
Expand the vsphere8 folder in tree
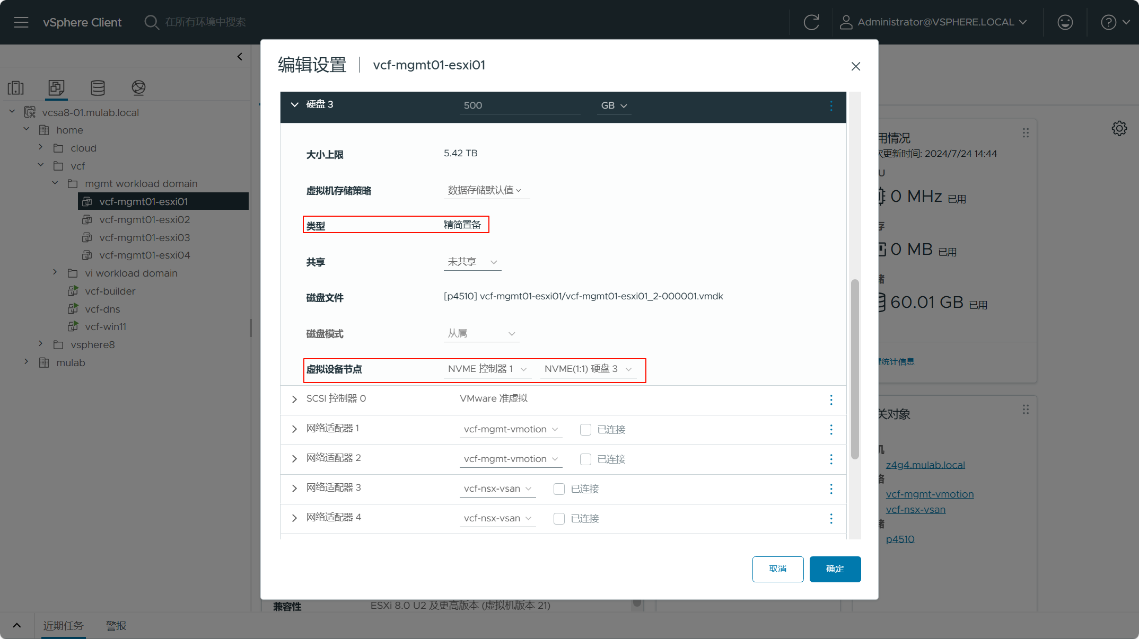[40, 344]
